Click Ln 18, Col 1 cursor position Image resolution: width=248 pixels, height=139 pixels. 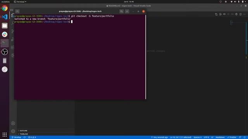[x=181, y=137]
